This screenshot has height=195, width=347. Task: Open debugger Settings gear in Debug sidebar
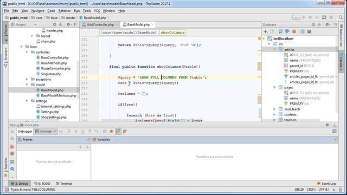pos(12,169)
